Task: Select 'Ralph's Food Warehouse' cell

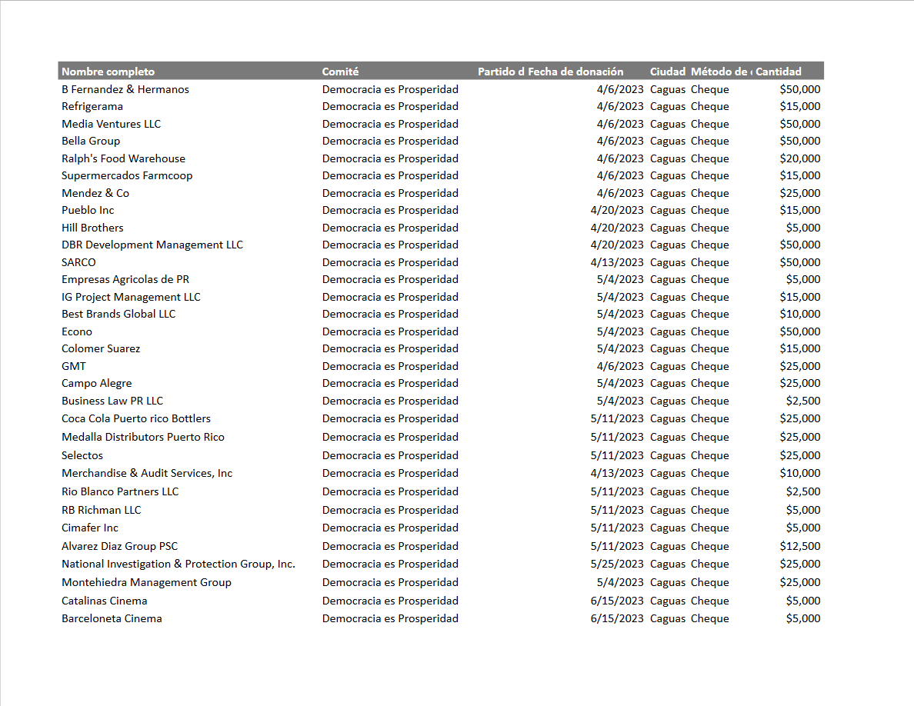Action: tap(124, 158)
